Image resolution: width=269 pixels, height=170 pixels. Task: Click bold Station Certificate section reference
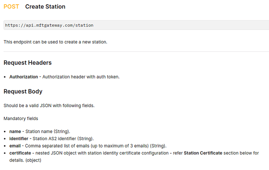[203, 153]
